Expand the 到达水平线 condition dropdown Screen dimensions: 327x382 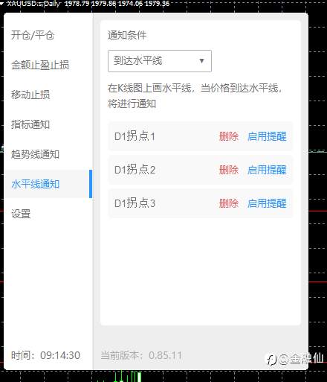160,61
